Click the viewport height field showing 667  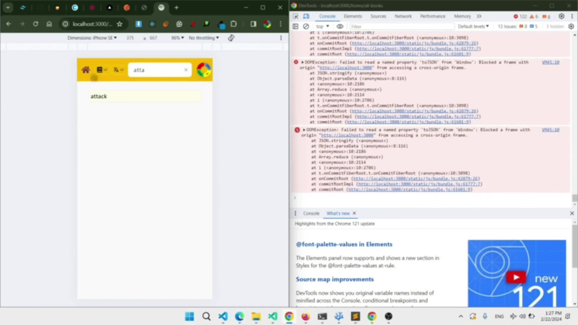153,38
